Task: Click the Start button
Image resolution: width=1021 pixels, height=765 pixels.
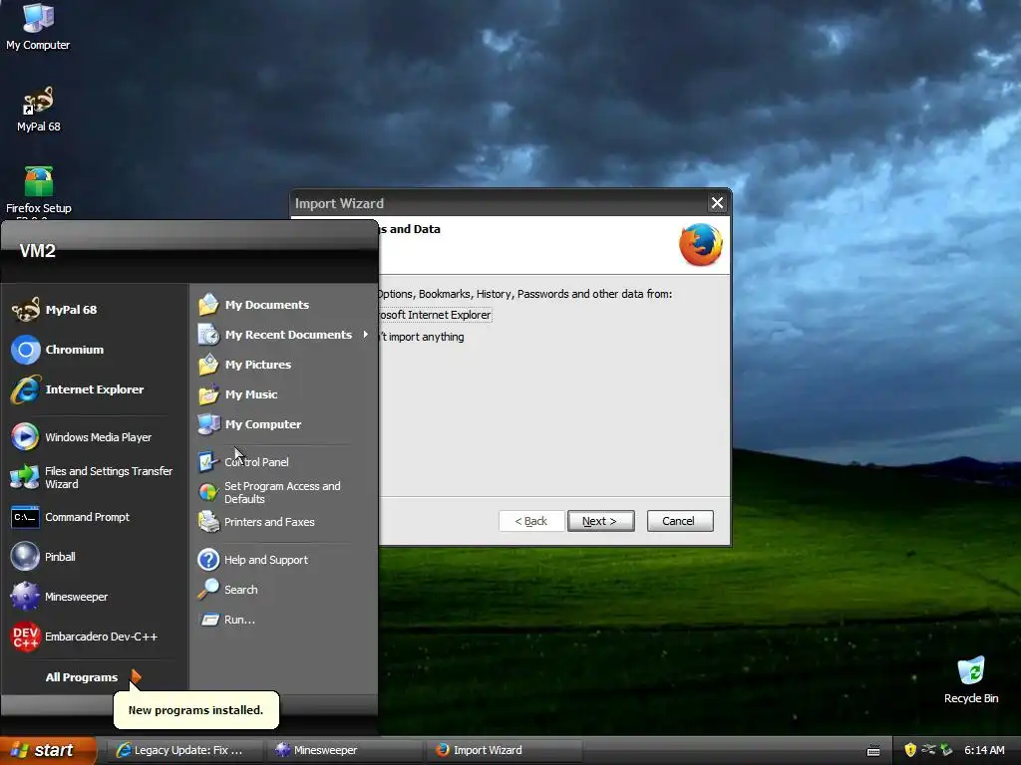Action: tap(48, 750)
